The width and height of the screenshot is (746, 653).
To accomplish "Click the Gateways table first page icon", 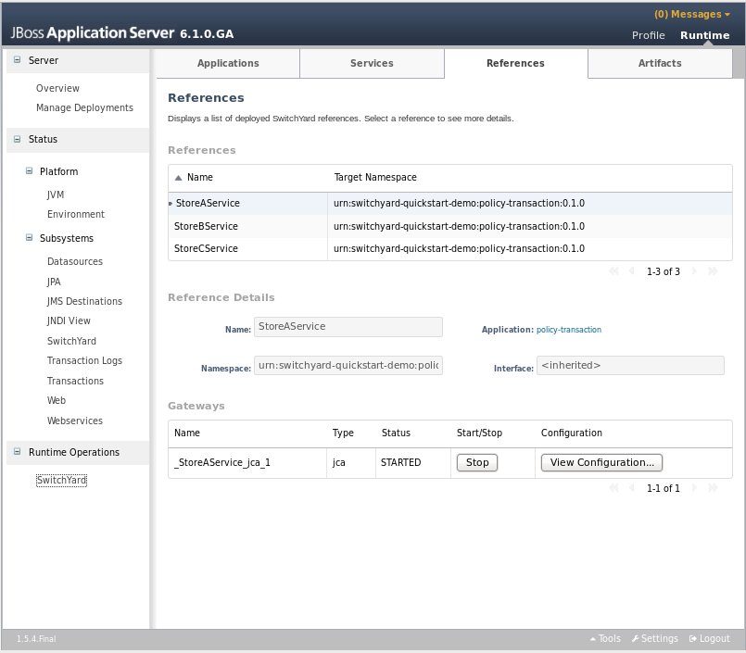I will (613, 487).
